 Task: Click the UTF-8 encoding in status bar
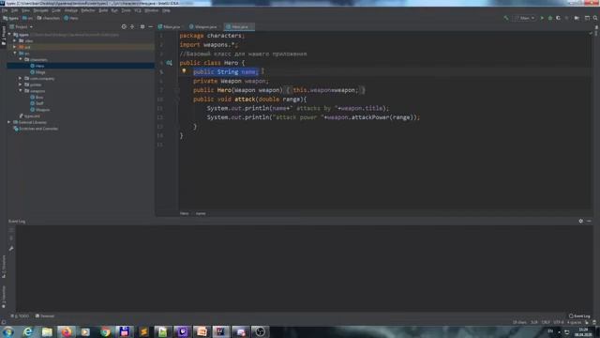click(x=559, y=322)
